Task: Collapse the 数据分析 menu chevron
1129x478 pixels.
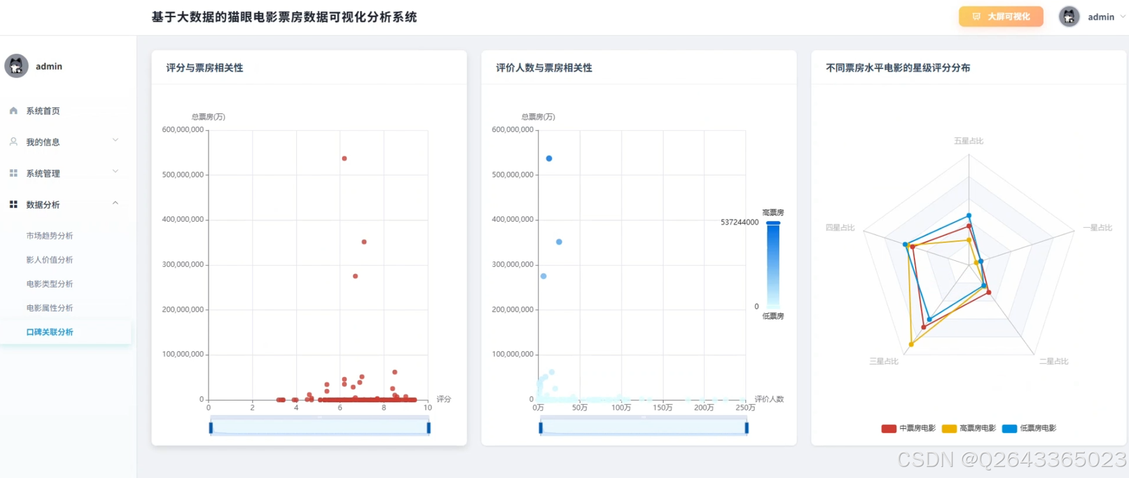Action: (115, 203)
